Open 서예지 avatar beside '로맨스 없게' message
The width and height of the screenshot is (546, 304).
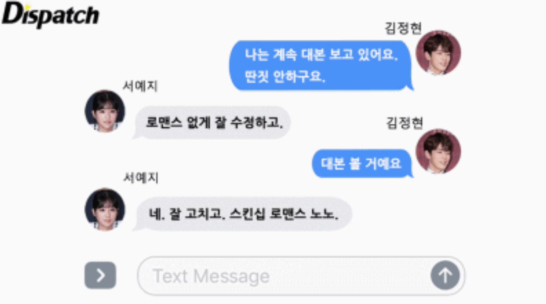click(105, 111)
